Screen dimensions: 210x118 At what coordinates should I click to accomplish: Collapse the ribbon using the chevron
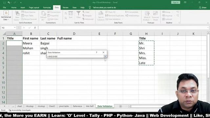point(208,23)
